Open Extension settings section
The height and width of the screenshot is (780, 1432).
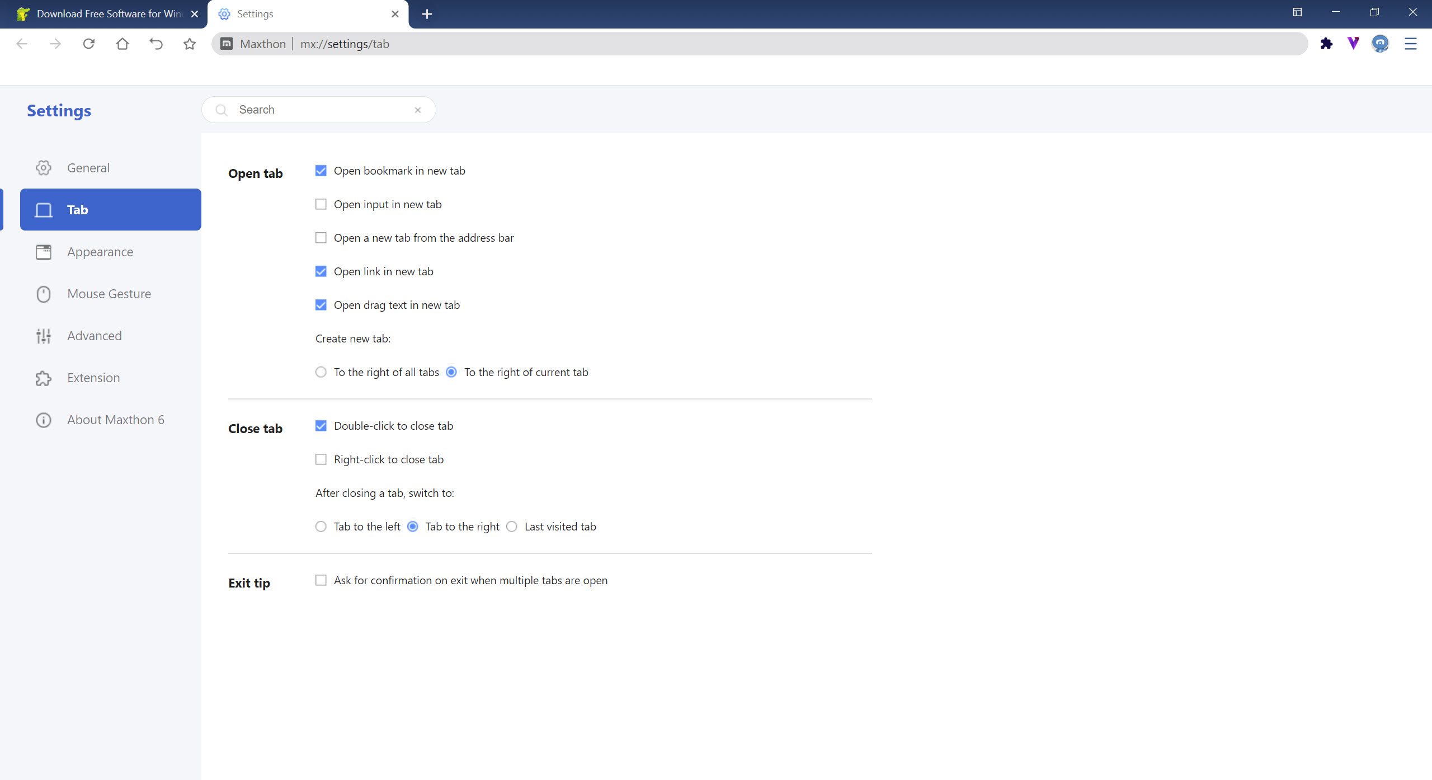(111, 378)
